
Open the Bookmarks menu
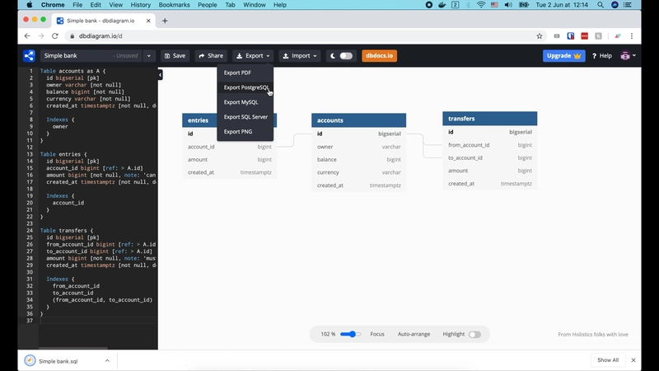(174, 5)
